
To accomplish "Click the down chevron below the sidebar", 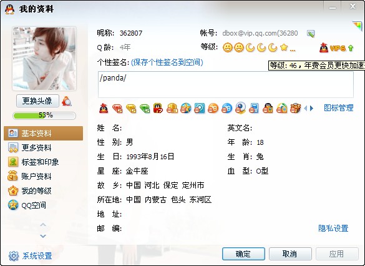I will click(43, 236).
